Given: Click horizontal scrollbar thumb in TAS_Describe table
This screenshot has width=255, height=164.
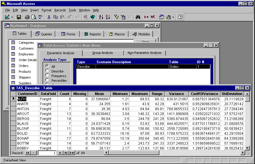Looking at the screenshot, I should [134, 153].
